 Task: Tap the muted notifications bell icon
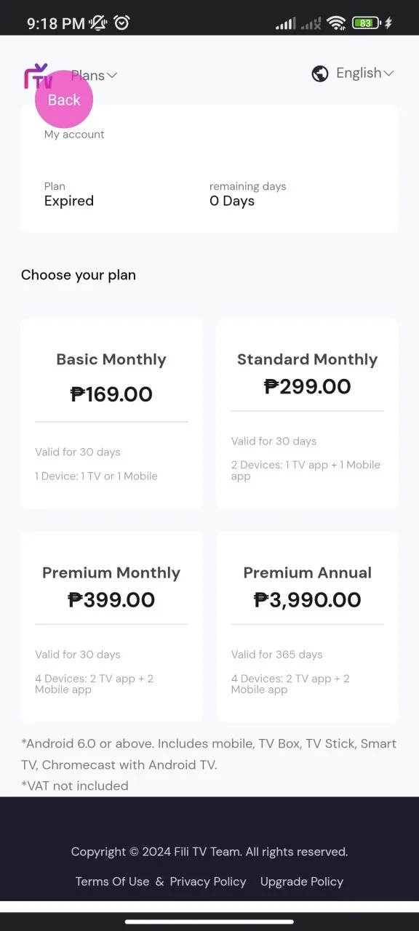97,23
